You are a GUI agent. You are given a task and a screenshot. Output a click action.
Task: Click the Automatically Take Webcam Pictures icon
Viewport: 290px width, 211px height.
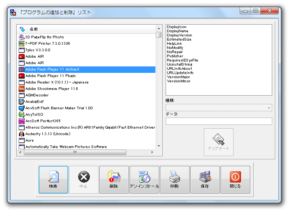[x=22, y=146]
